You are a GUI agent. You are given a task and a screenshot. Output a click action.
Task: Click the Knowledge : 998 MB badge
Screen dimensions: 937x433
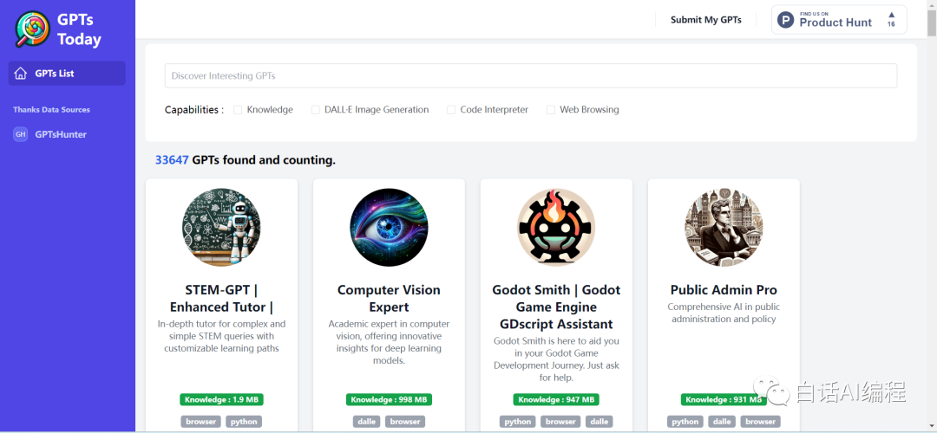click(389, 399)
